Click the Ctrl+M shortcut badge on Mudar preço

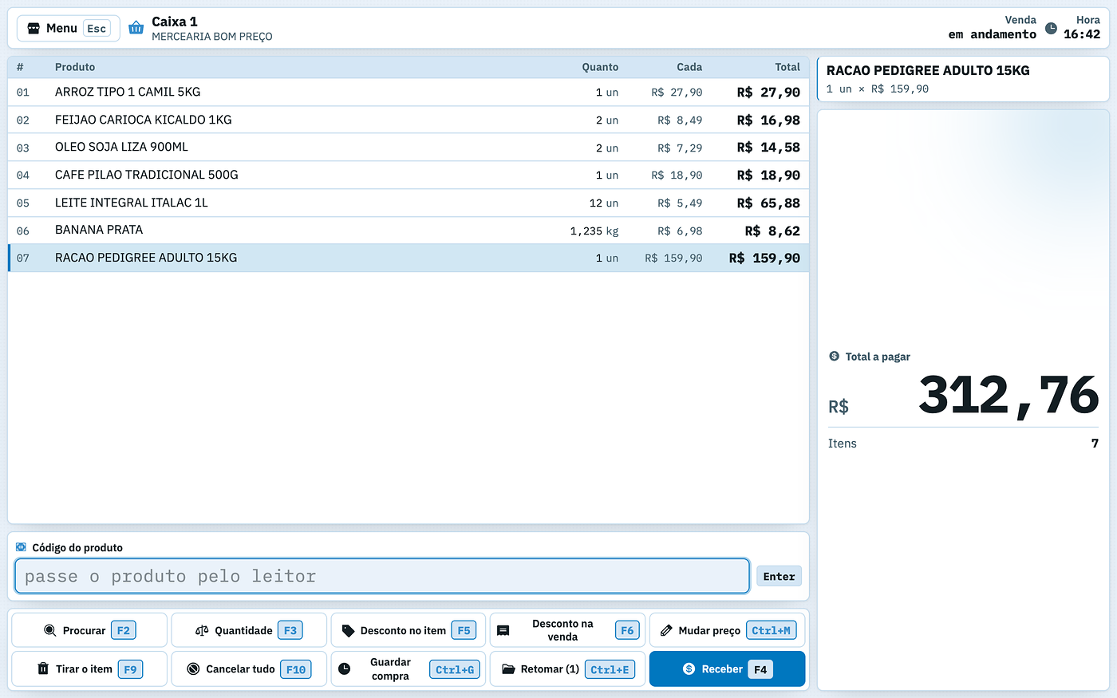click(x=772, y=630)
